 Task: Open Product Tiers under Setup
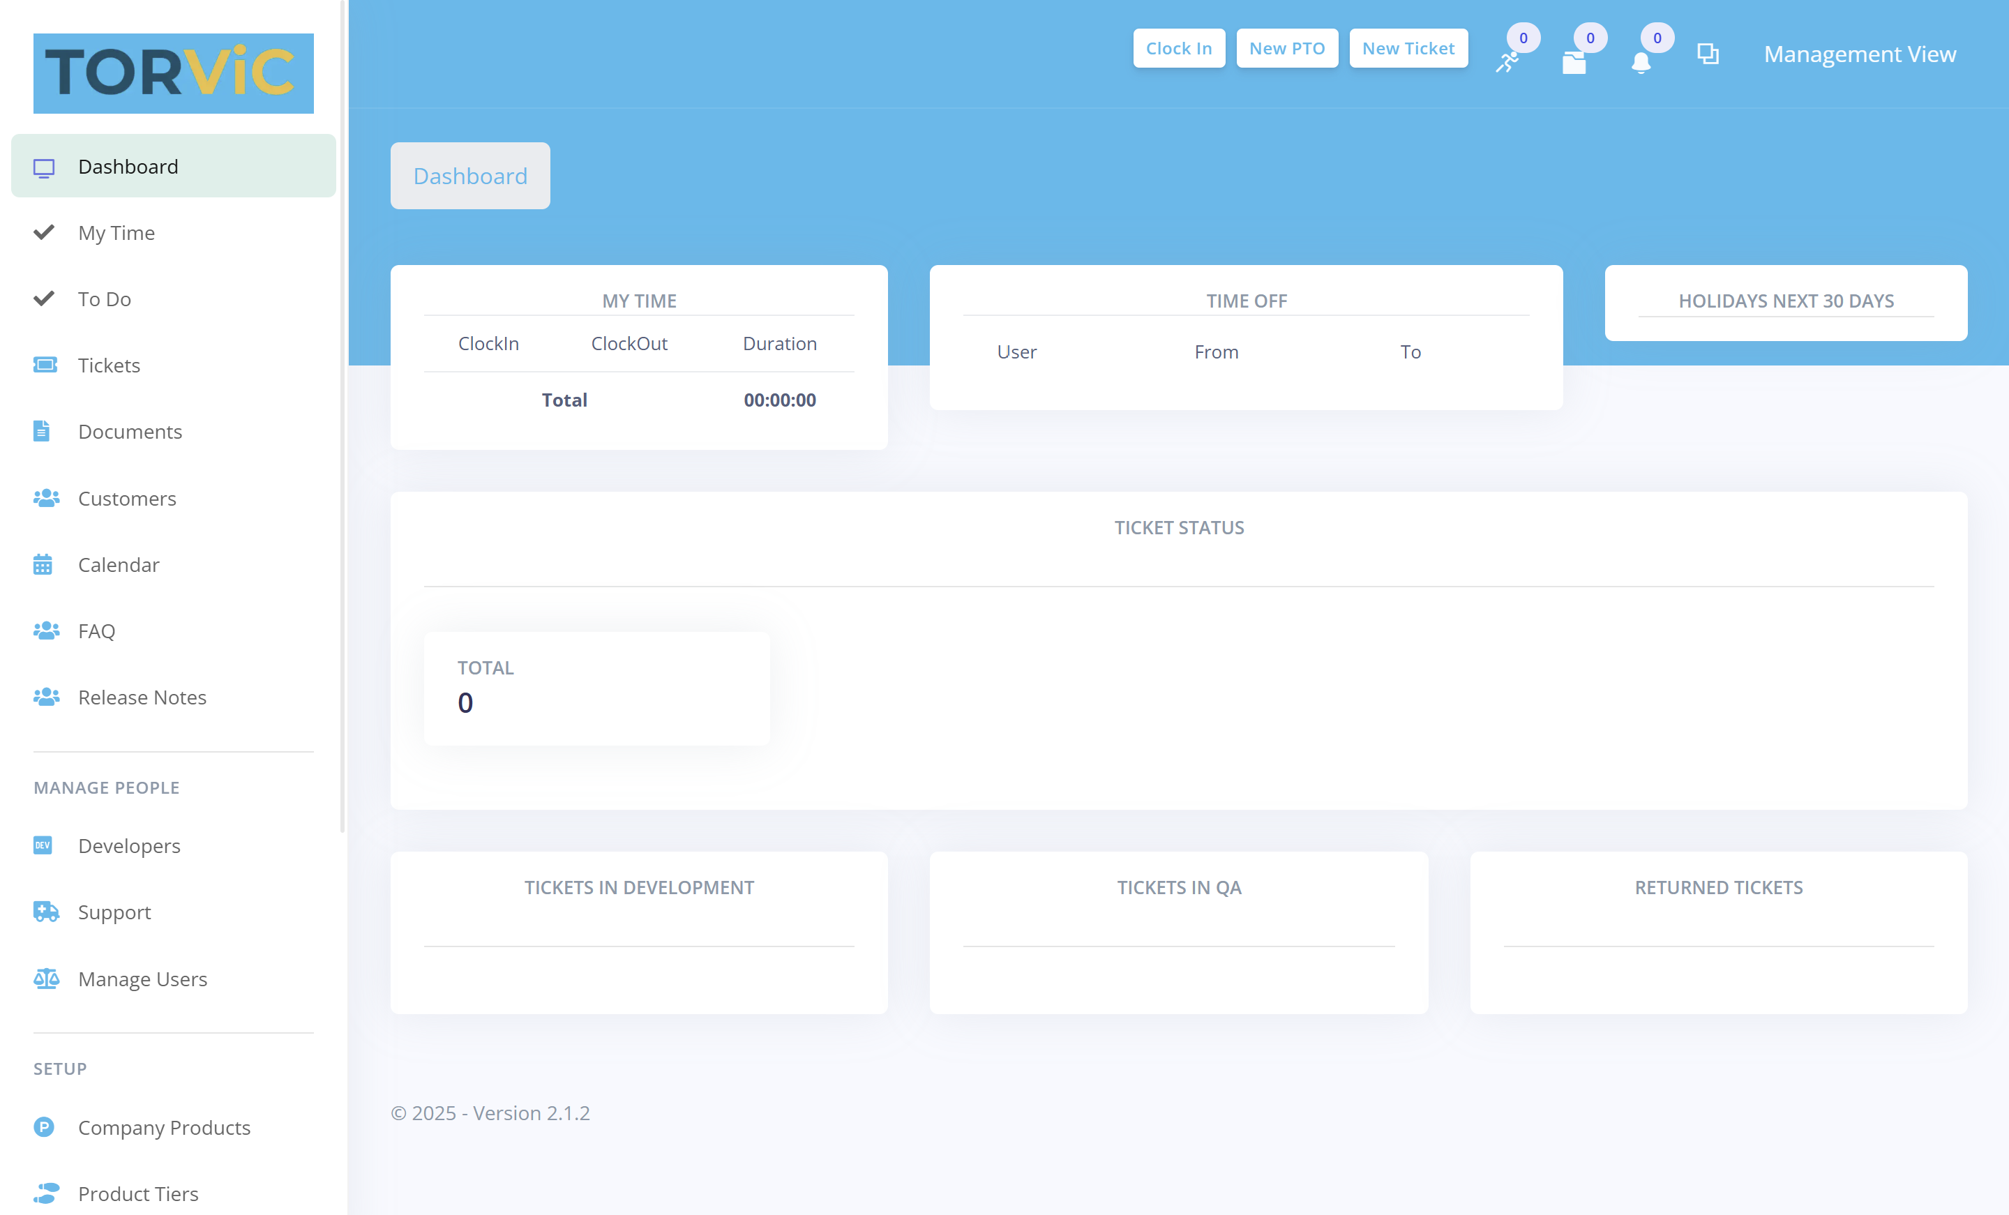coord(174,1193)
